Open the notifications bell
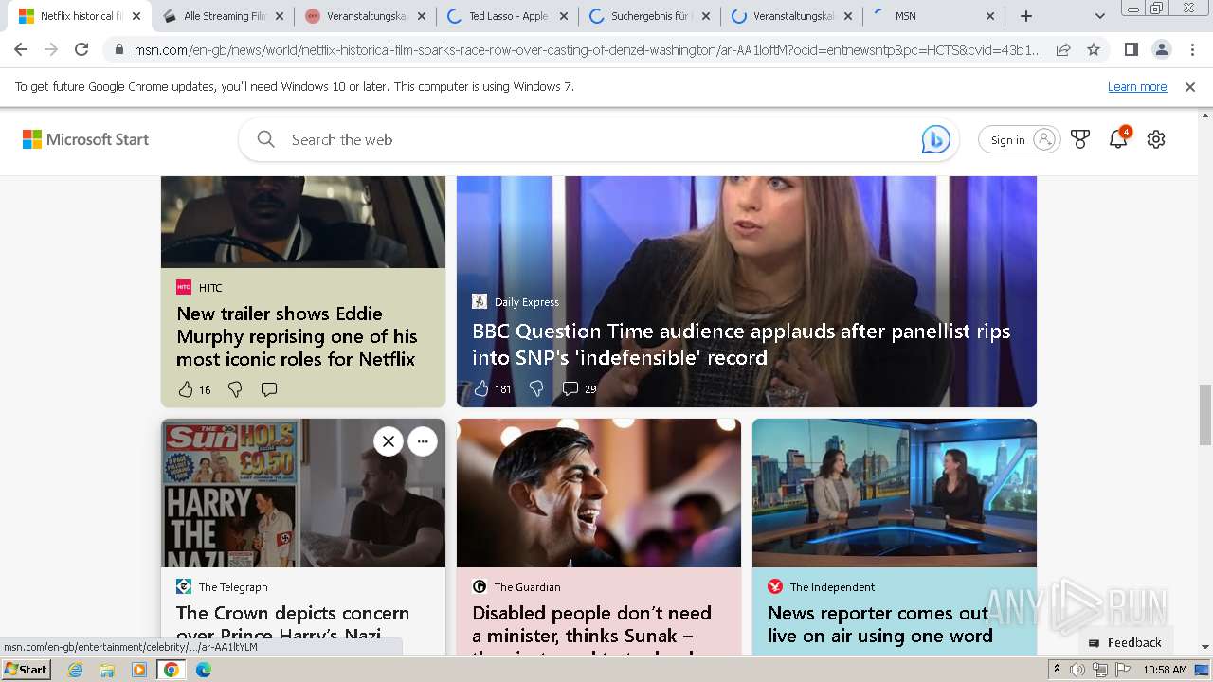Viewport: 1213px width, 682px height. pos(1118,139)
